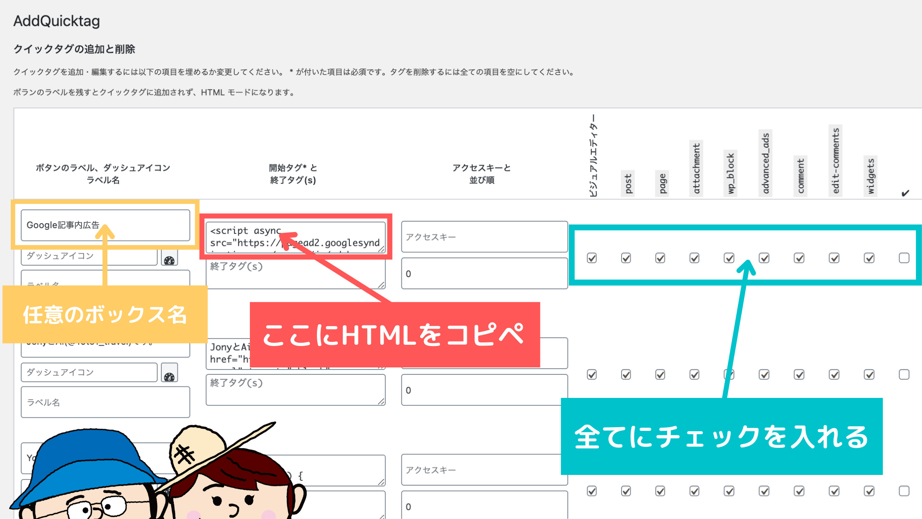Toggle widgets checkbox in JonyとAi row
The image size is (922, 519).
tap(869, 375)
